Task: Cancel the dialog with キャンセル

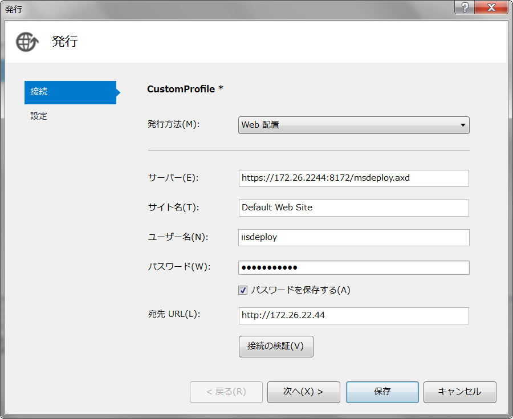Action: point(459,392)
